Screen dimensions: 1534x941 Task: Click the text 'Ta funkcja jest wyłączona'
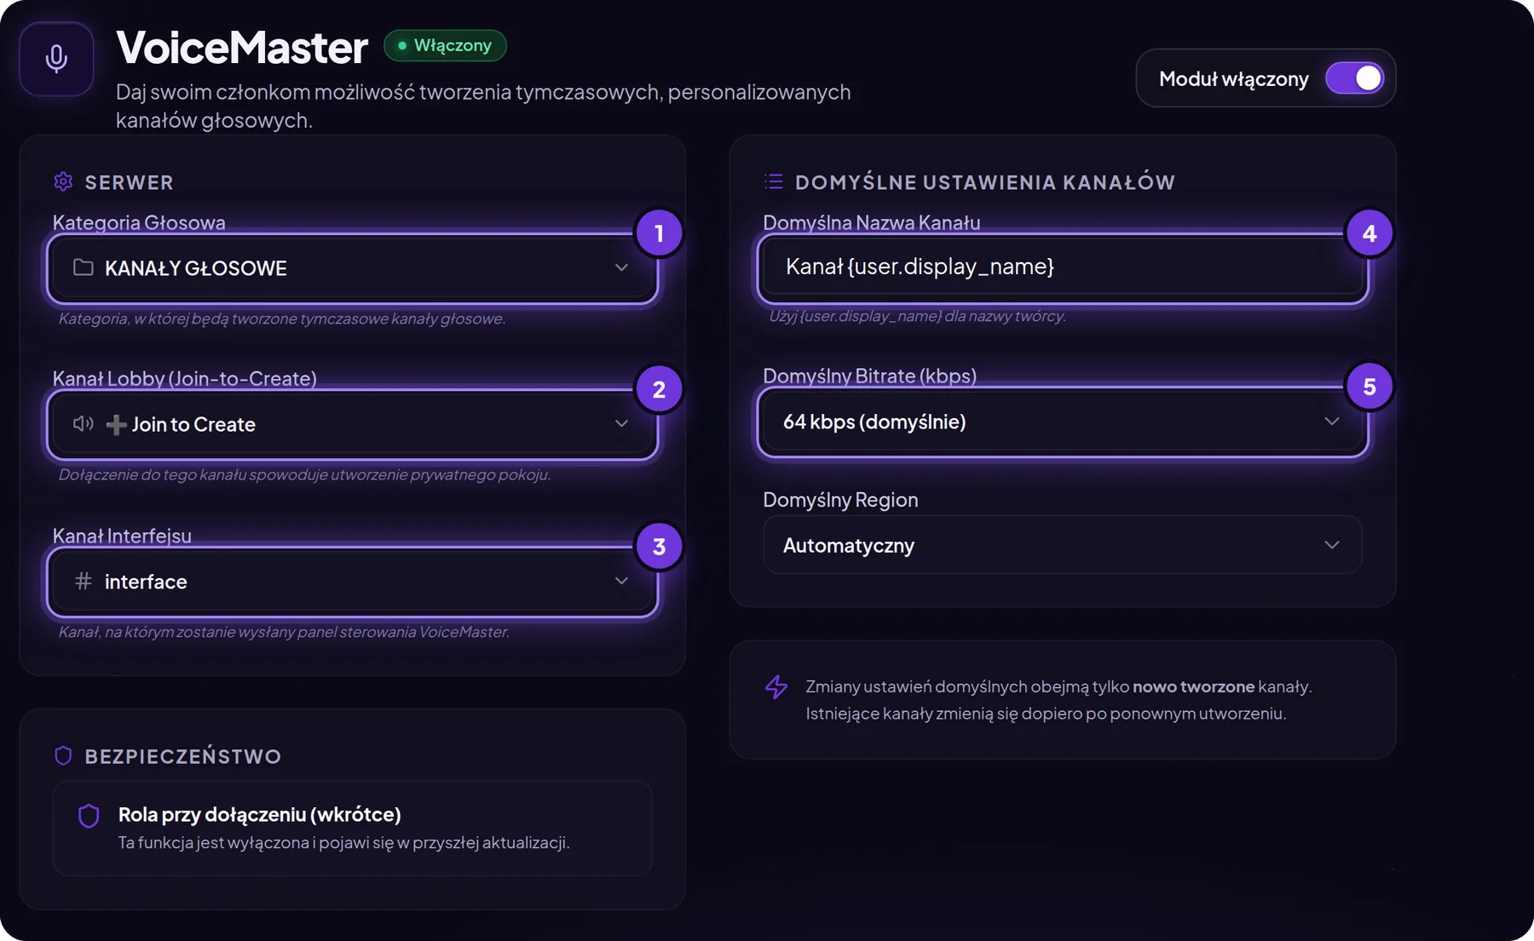(x=343, y=842)
